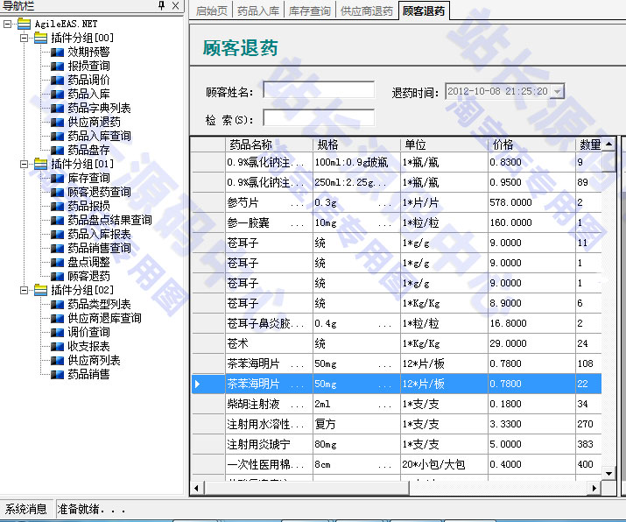Collapse the 插件分组[00] group
The height and width of the screenshot is (522, 626).
(25, 38)
